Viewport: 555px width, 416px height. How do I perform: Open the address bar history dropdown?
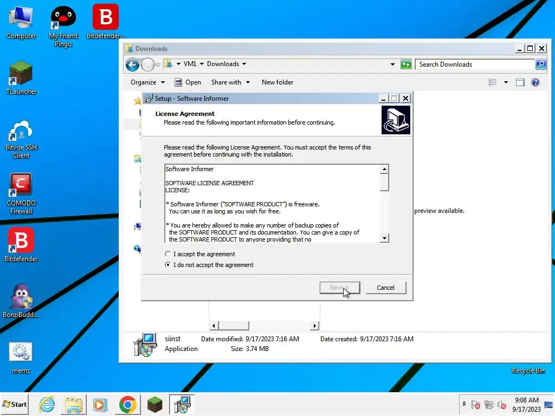click(x=392, y=64)
